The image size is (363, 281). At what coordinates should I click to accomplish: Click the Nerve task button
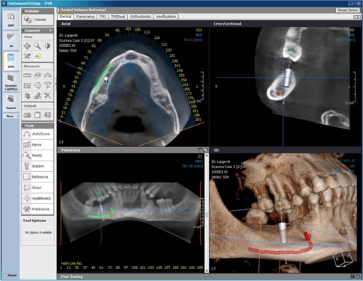pyautogui.click(x=37, y=145)
